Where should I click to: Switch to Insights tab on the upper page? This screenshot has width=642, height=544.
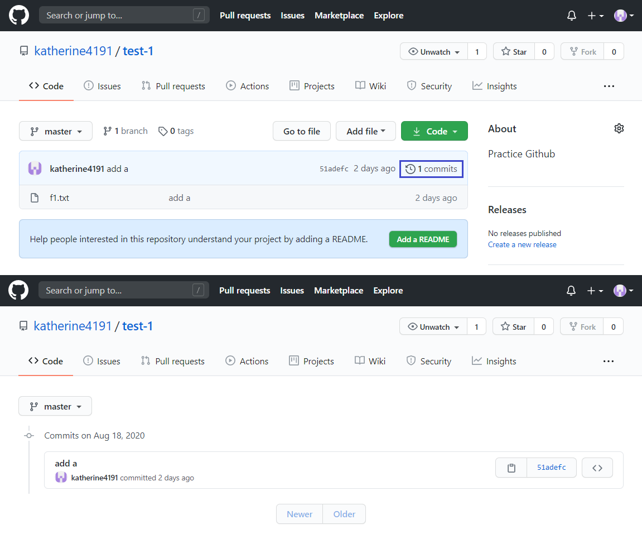[495, 86]
